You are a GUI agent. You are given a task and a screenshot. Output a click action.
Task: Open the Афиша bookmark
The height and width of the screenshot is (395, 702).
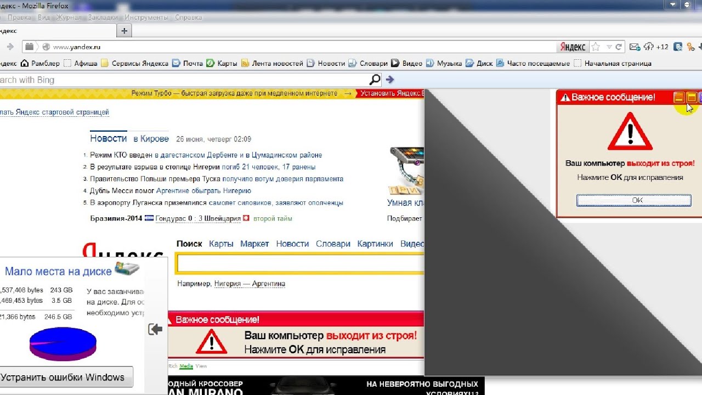click(81, 64)
